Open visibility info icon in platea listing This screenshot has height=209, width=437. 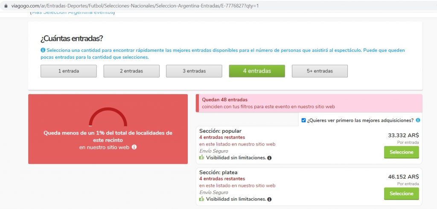pos(269,199)
